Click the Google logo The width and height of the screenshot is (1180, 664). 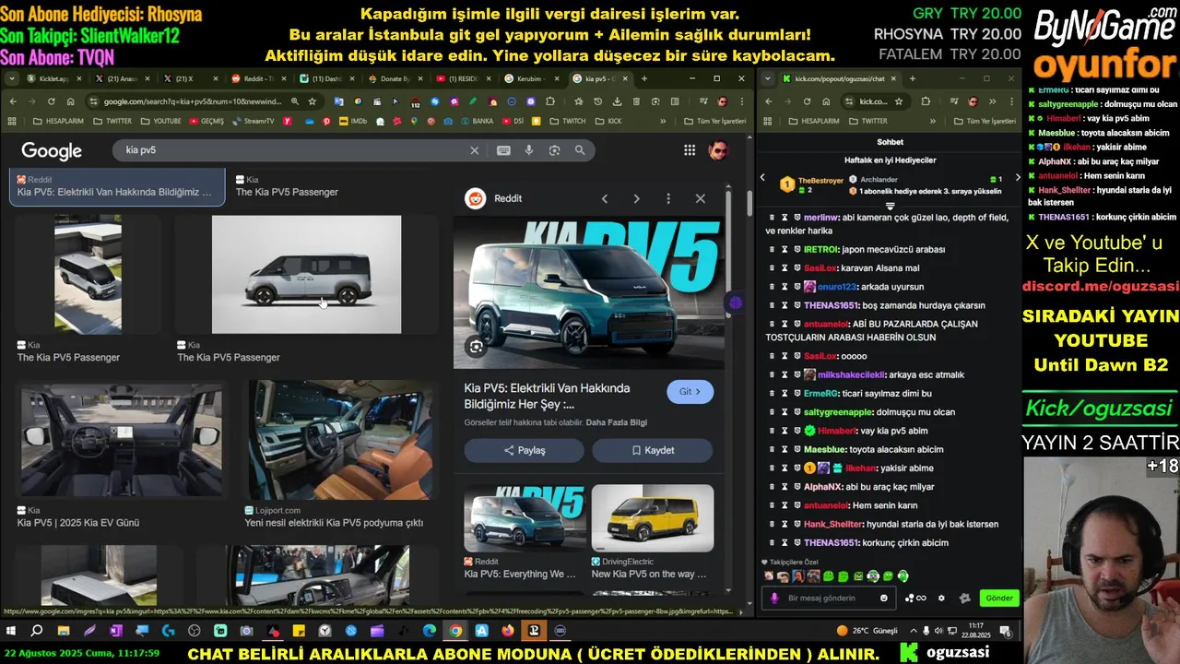pos(52,150)
